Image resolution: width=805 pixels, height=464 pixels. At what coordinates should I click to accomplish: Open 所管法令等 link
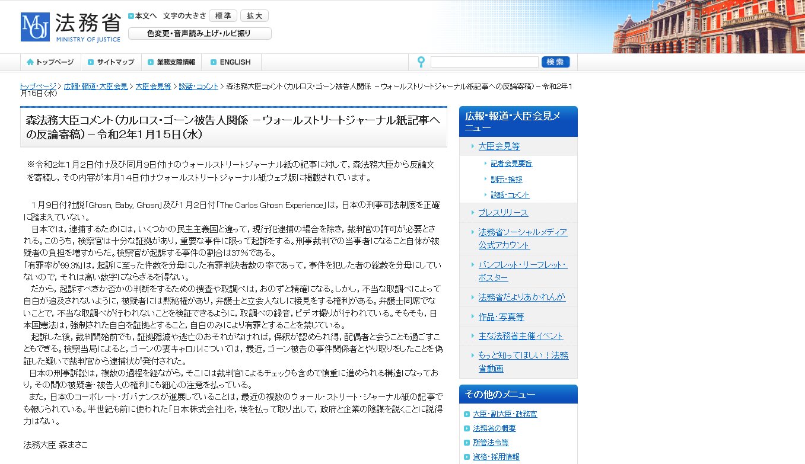(x=491, y=443)
